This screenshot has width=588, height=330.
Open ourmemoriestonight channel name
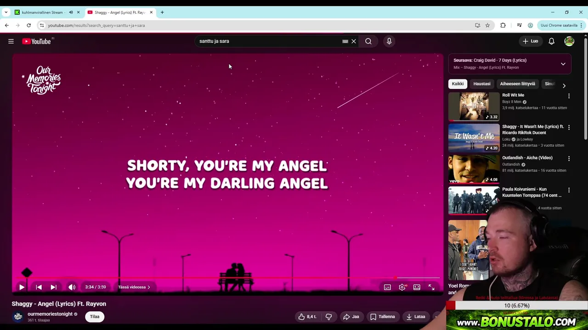(x=50, y=314)
